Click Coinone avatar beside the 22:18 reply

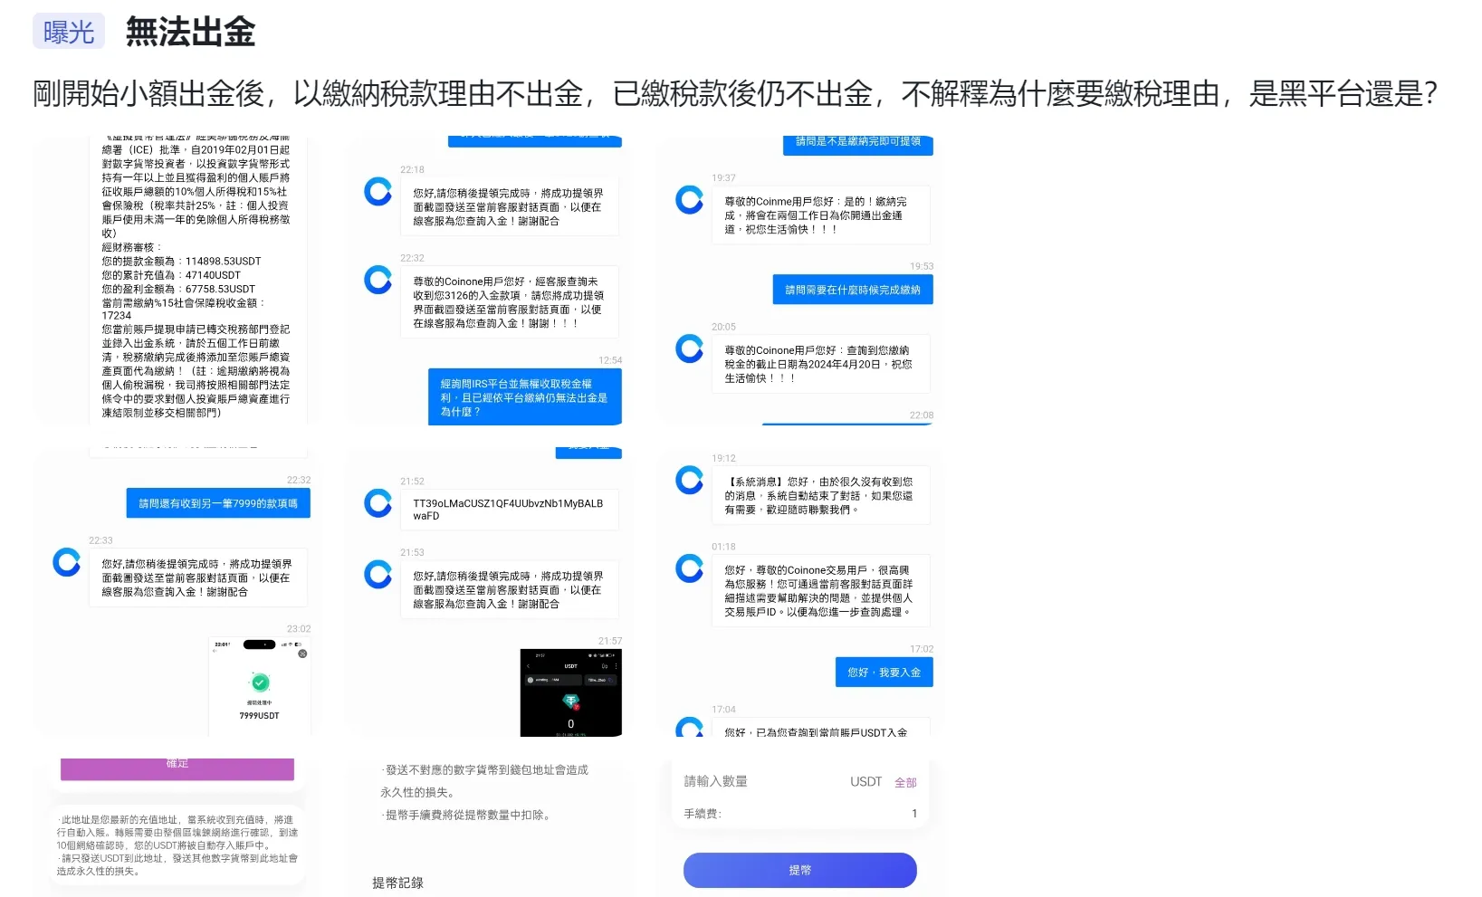click(378, 191)
